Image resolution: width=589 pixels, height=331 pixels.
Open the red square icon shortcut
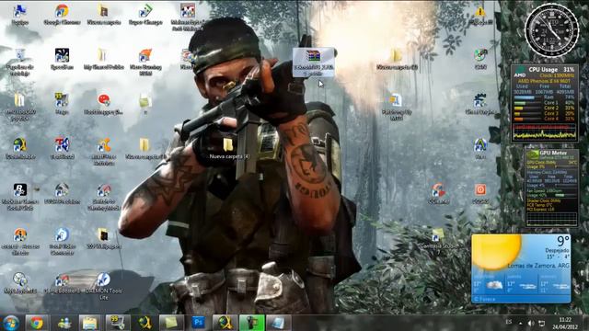(480, 194)
